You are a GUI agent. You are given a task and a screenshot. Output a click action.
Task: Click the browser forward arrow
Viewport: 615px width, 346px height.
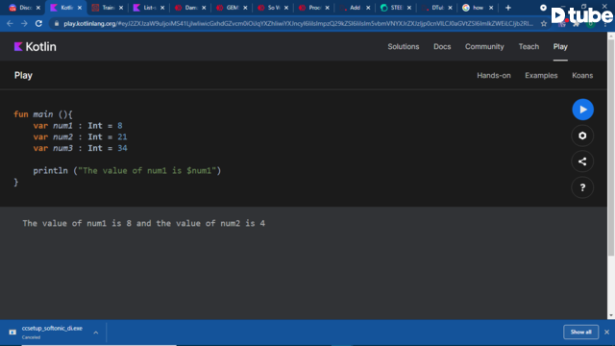tap(24, 23)
